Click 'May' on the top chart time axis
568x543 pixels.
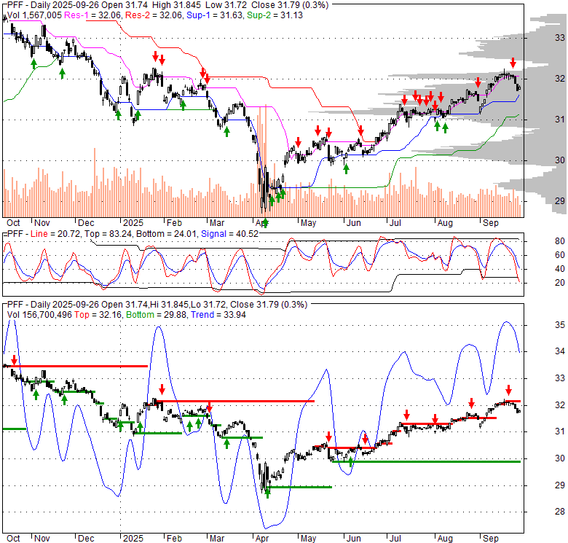(308, 223)
